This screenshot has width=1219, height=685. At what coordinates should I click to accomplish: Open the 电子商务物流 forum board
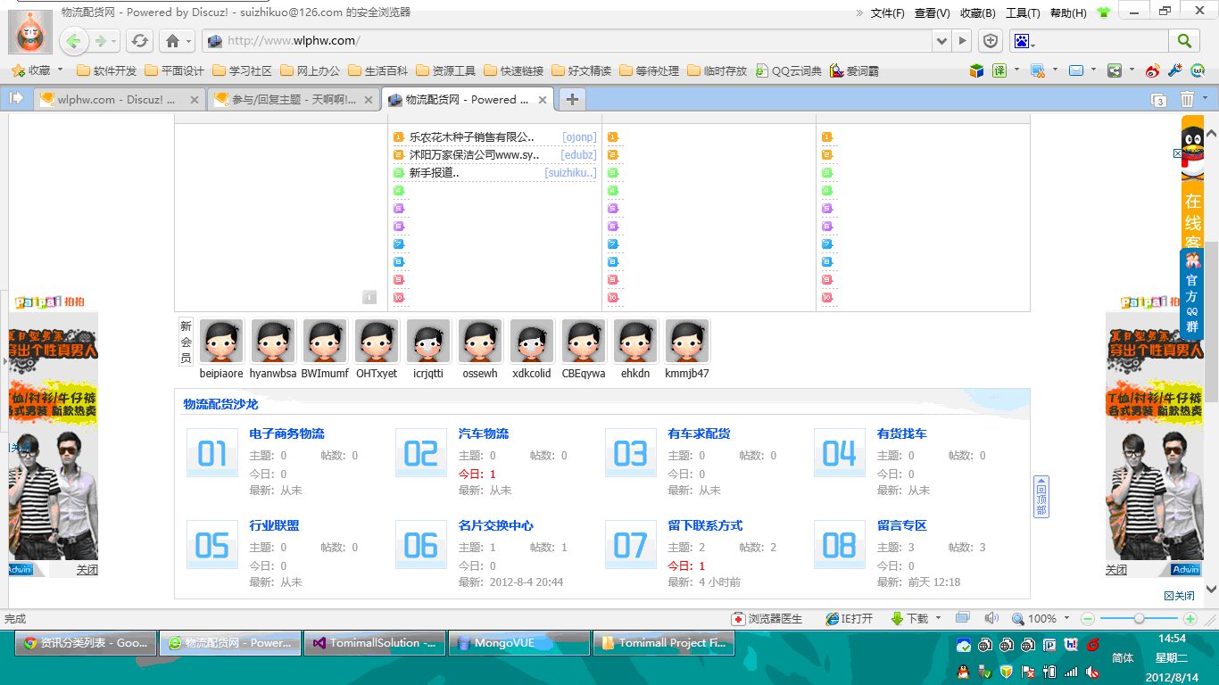click(x=286, y=433)
